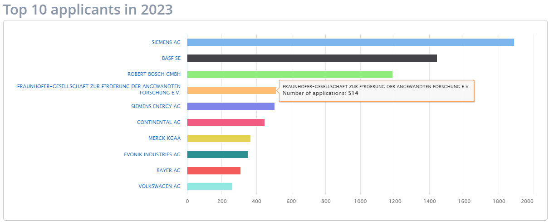Click the SIEMENS ENERGY AG label
549x223 pixels.
[156, 106]
